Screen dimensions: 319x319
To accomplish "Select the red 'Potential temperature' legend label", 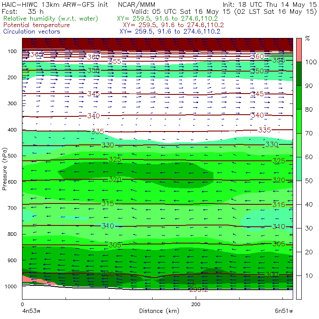I will pos(36,25).
